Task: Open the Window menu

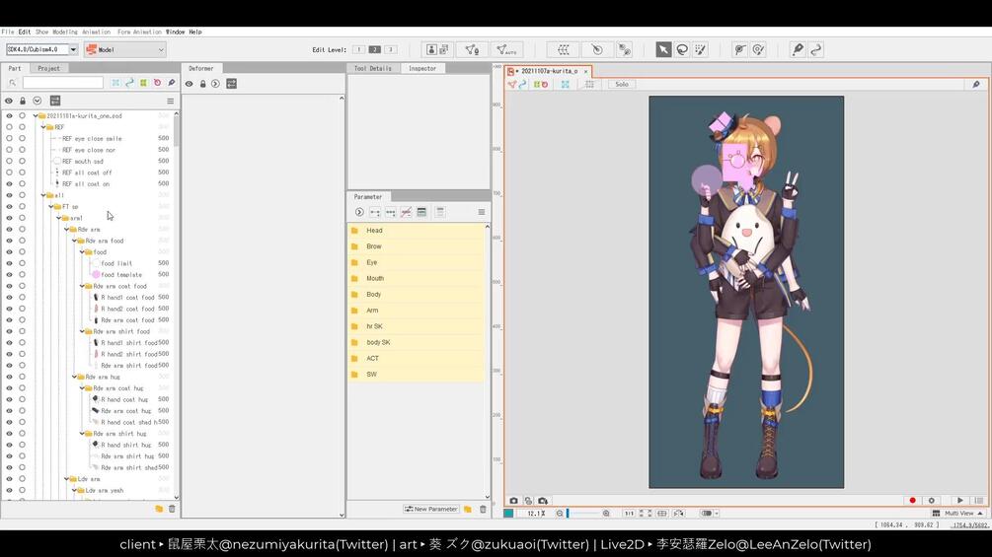Action: [176, 32]
